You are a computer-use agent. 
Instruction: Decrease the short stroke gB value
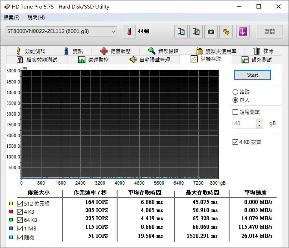pos(259,126)
